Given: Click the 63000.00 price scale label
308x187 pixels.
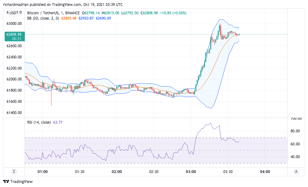Looking at the screenshot, I should click(14, 24).
